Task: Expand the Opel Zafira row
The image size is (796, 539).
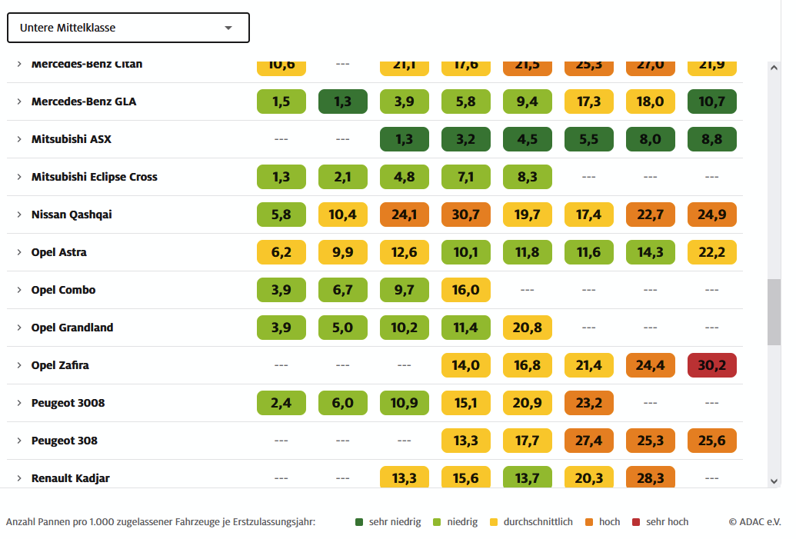Action: [19, 365]
